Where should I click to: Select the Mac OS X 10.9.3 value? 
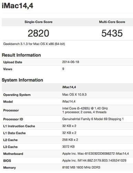pyautogui.click(x=74, y=94)
